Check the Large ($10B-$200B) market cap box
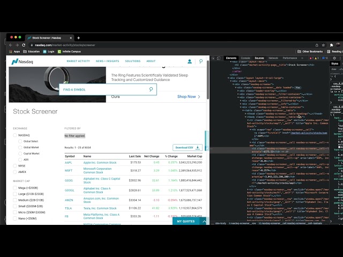Image resolution: width=343 pixels, height=257 pixels. 15,194
